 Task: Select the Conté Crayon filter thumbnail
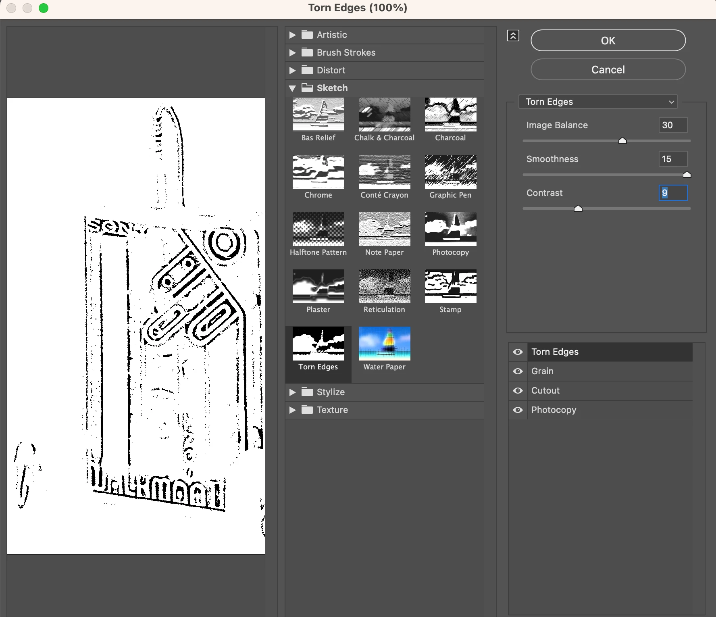pyautogui.click(x=385, y=172)
